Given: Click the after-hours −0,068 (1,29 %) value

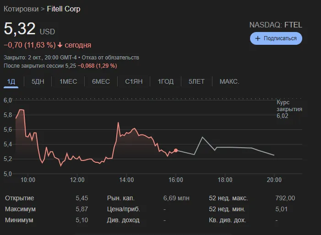Looking at the screenshot, I should click(x=97, y=66).
